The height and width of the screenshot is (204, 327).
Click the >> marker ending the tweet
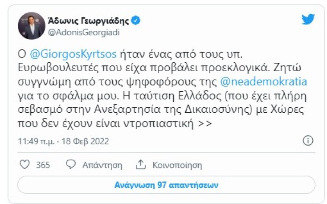205,123
